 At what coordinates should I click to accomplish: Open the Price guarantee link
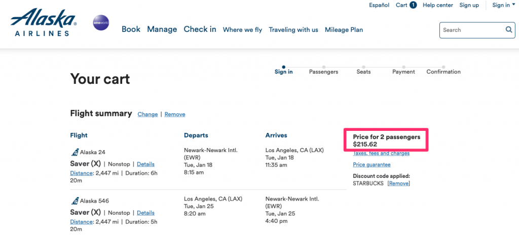[372, 165]
